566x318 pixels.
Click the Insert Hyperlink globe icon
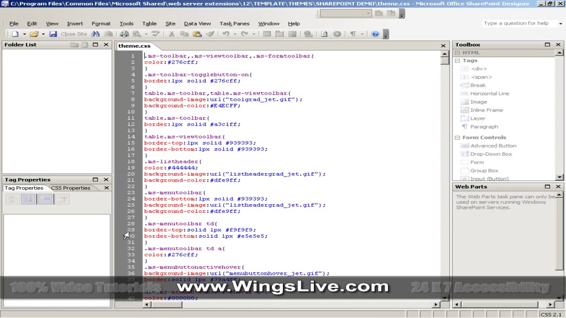pos(308,34)
